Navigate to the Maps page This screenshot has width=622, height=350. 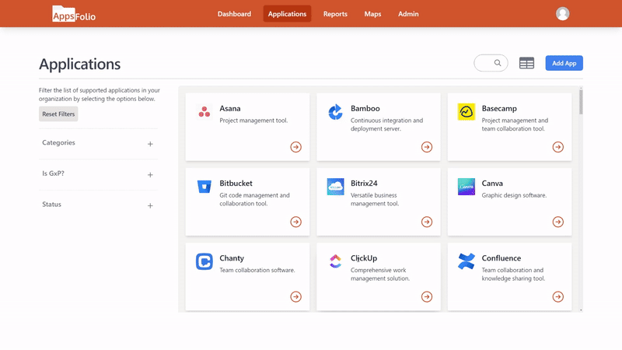(x=372, y=14)
